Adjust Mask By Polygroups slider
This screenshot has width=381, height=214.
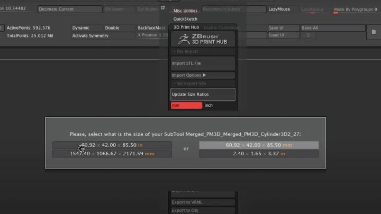[x=355, y=10]
